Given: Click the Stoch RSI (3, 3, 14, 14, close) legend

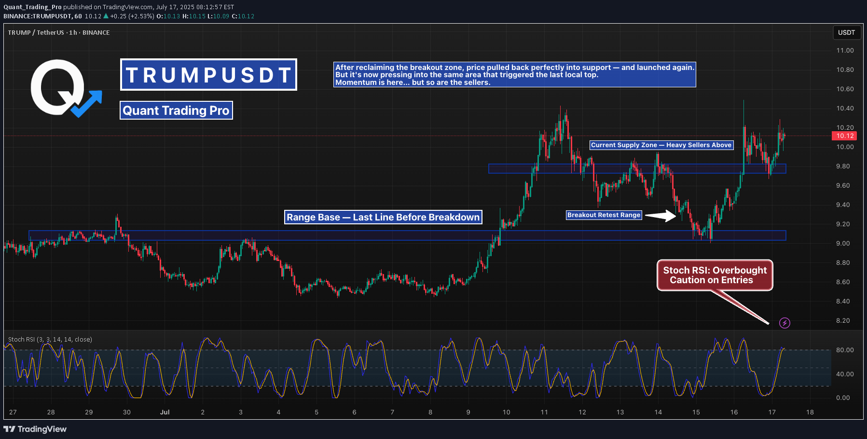Looking at the screenshot, I should [50, 339].
